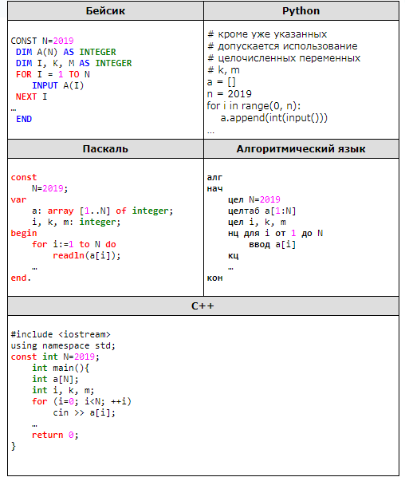Click the 'C++' table header
Screen dimensions: 405x477
(x=202, y=306)
